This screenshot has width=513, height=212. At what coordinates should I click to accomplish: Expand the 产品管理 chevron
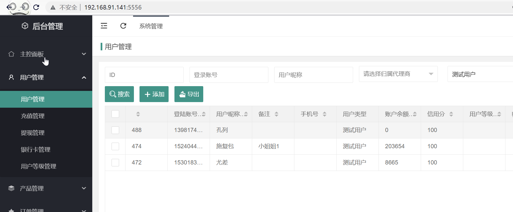click(x=84, y=188)
